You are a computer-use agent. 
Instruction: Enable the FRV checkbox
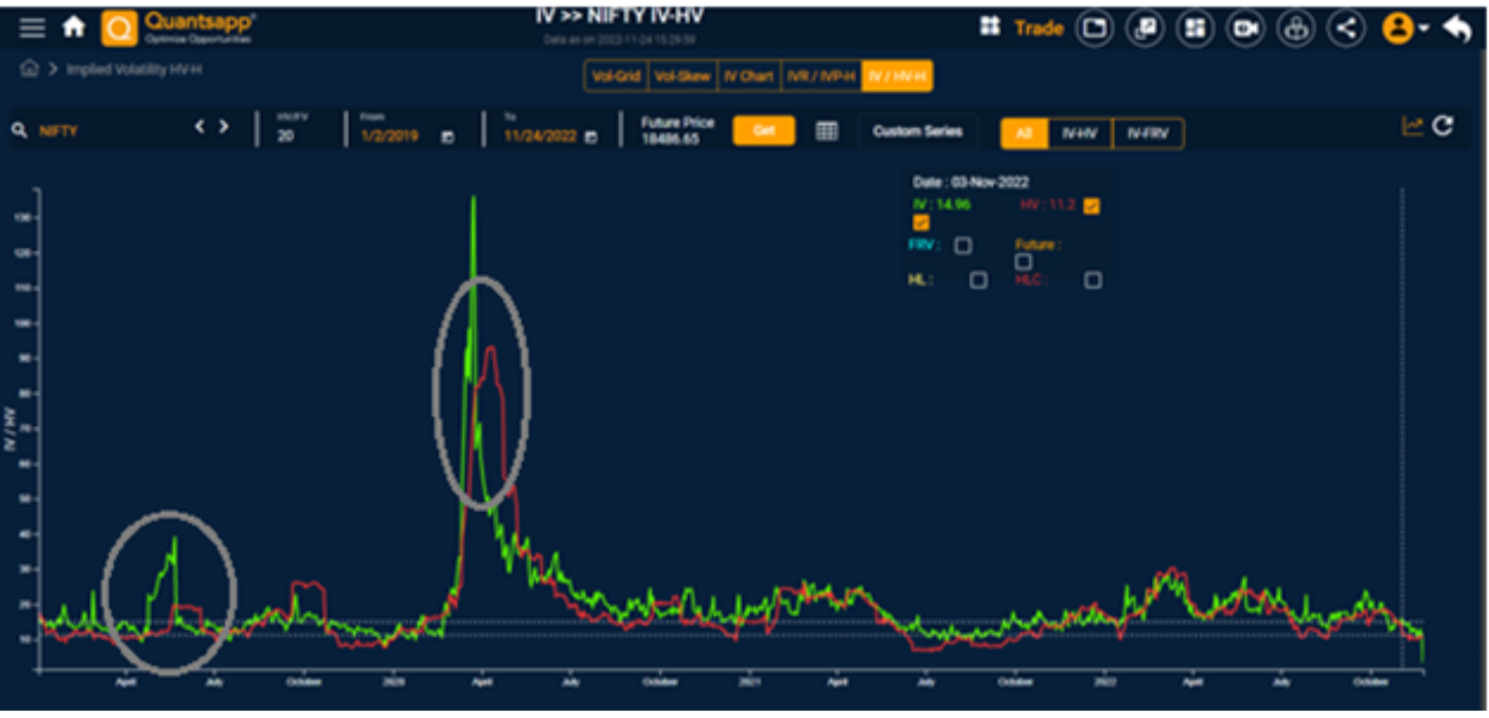point(963,246)
